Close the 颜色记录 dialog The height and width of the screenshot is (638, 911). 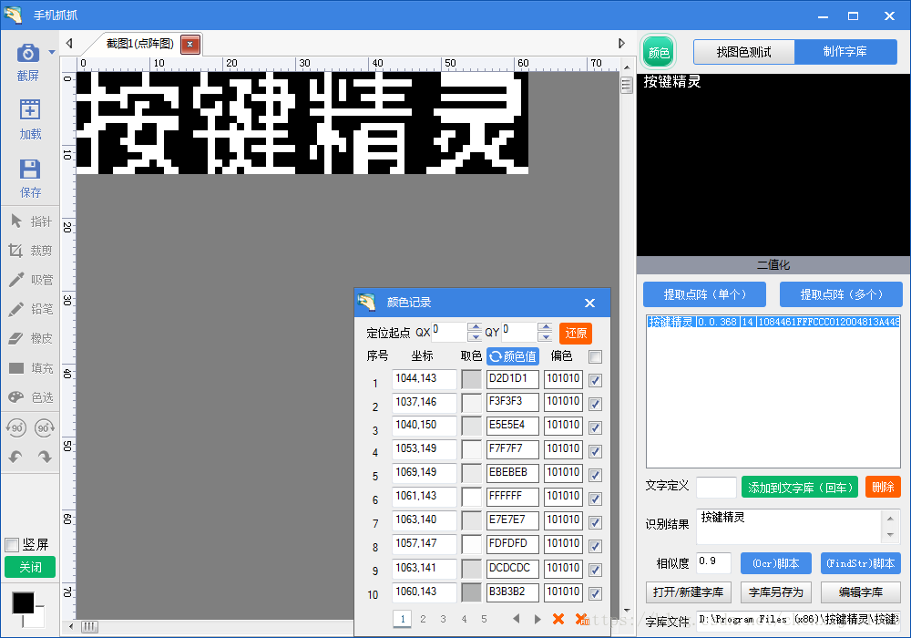coord(589,303)
